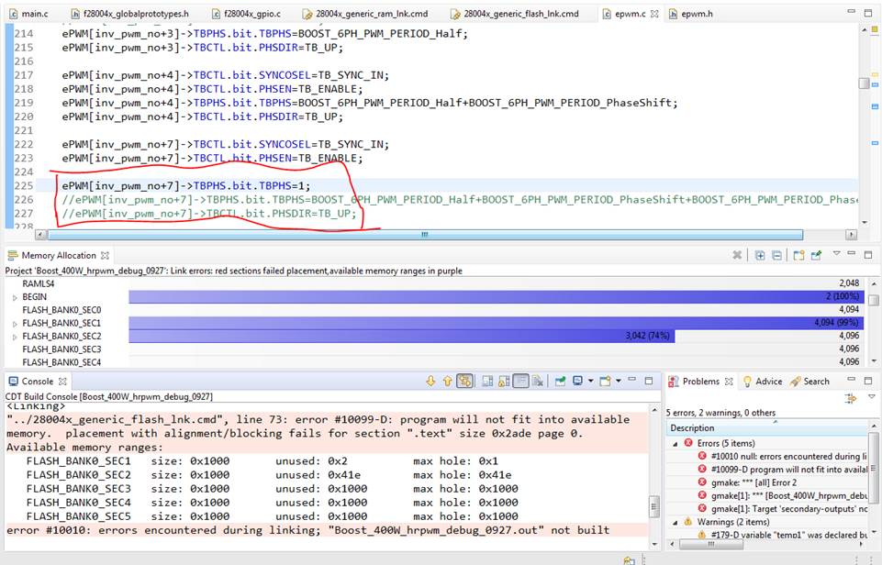
Task: Clear the build console output
Action: tap(538, 382)
